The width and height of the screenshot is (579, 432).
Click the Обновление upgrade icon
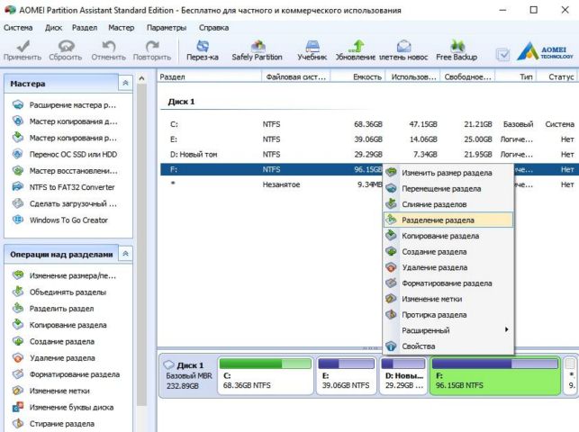(x=356, y=50)
